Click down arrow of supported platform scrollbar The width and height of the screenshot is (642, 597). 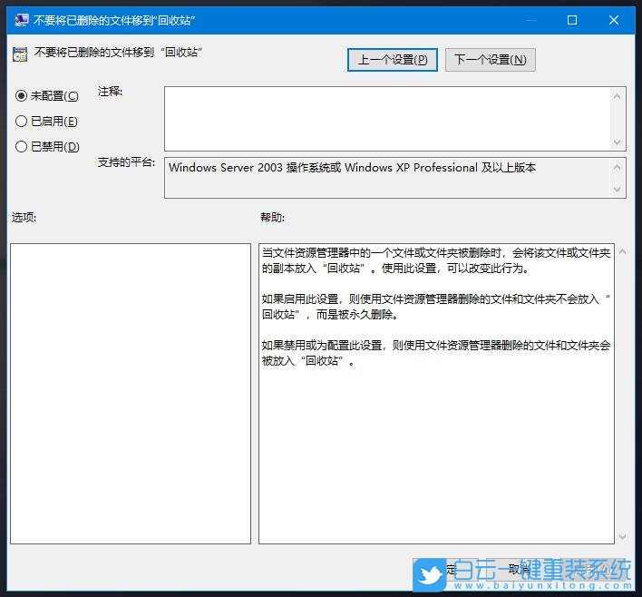pyautogui.click(x=618, y=190)
